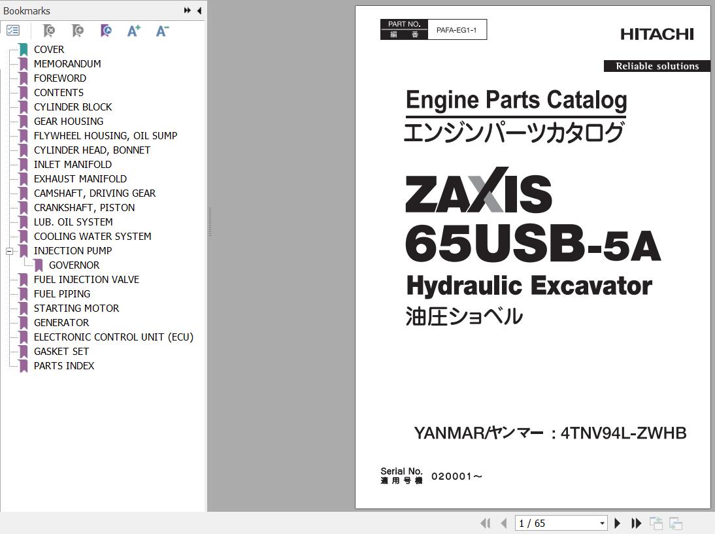Open ELECTRONIC CONTROL UNIT (ECU) bookmark
Image resolution: width=715 pixels, height=534 pixels.
114,337
